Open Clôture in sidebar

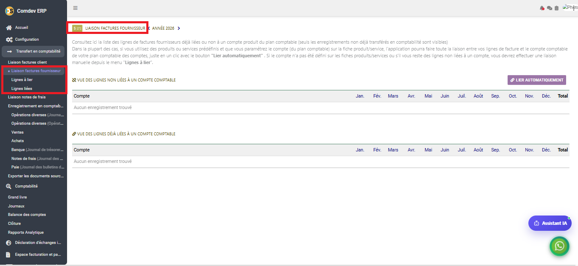coord(14,224)
